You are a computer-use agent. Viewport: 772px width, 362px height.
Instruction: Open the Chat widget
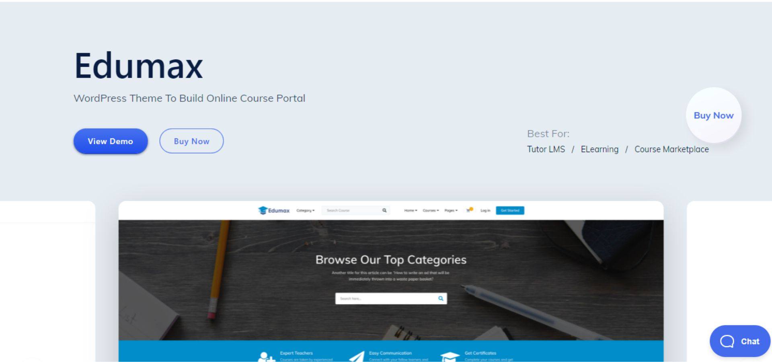point(740,341)
